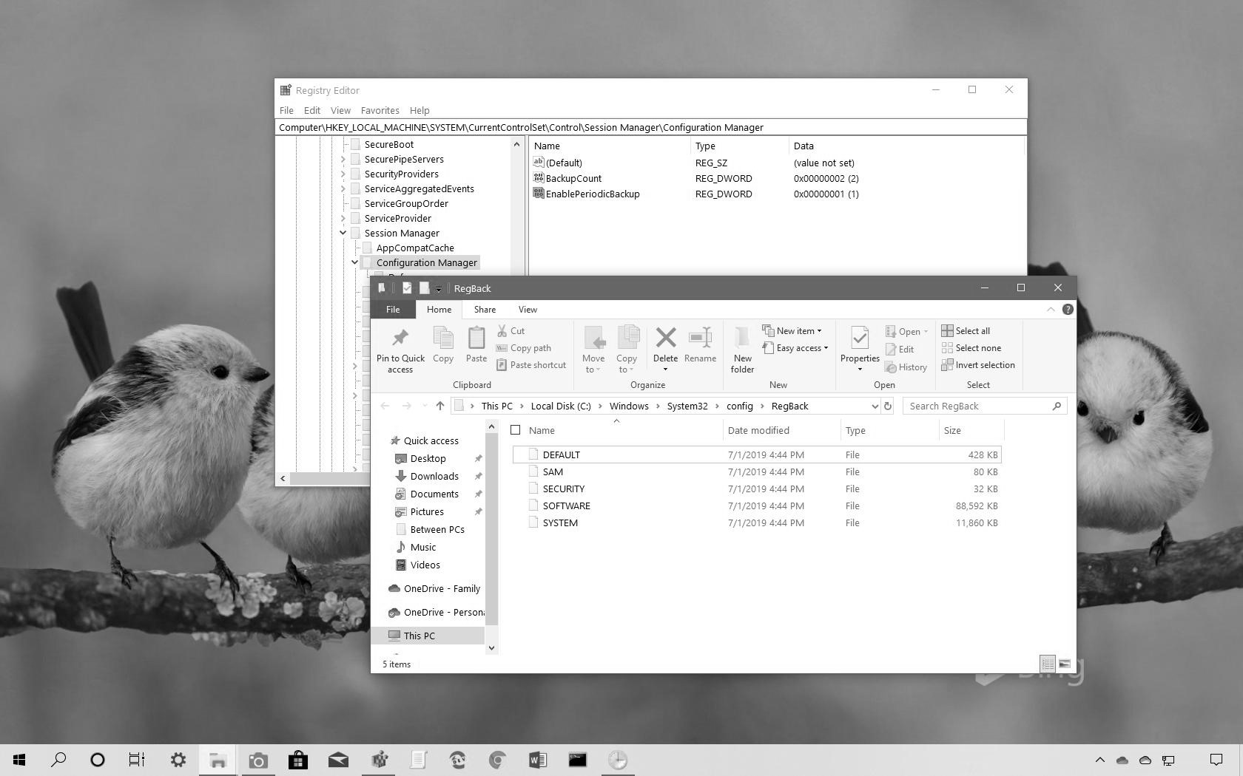Open Downloads in Quick access
This screenshot has width=1243, height=776.
pyautogui.click(x=434, y=477)
